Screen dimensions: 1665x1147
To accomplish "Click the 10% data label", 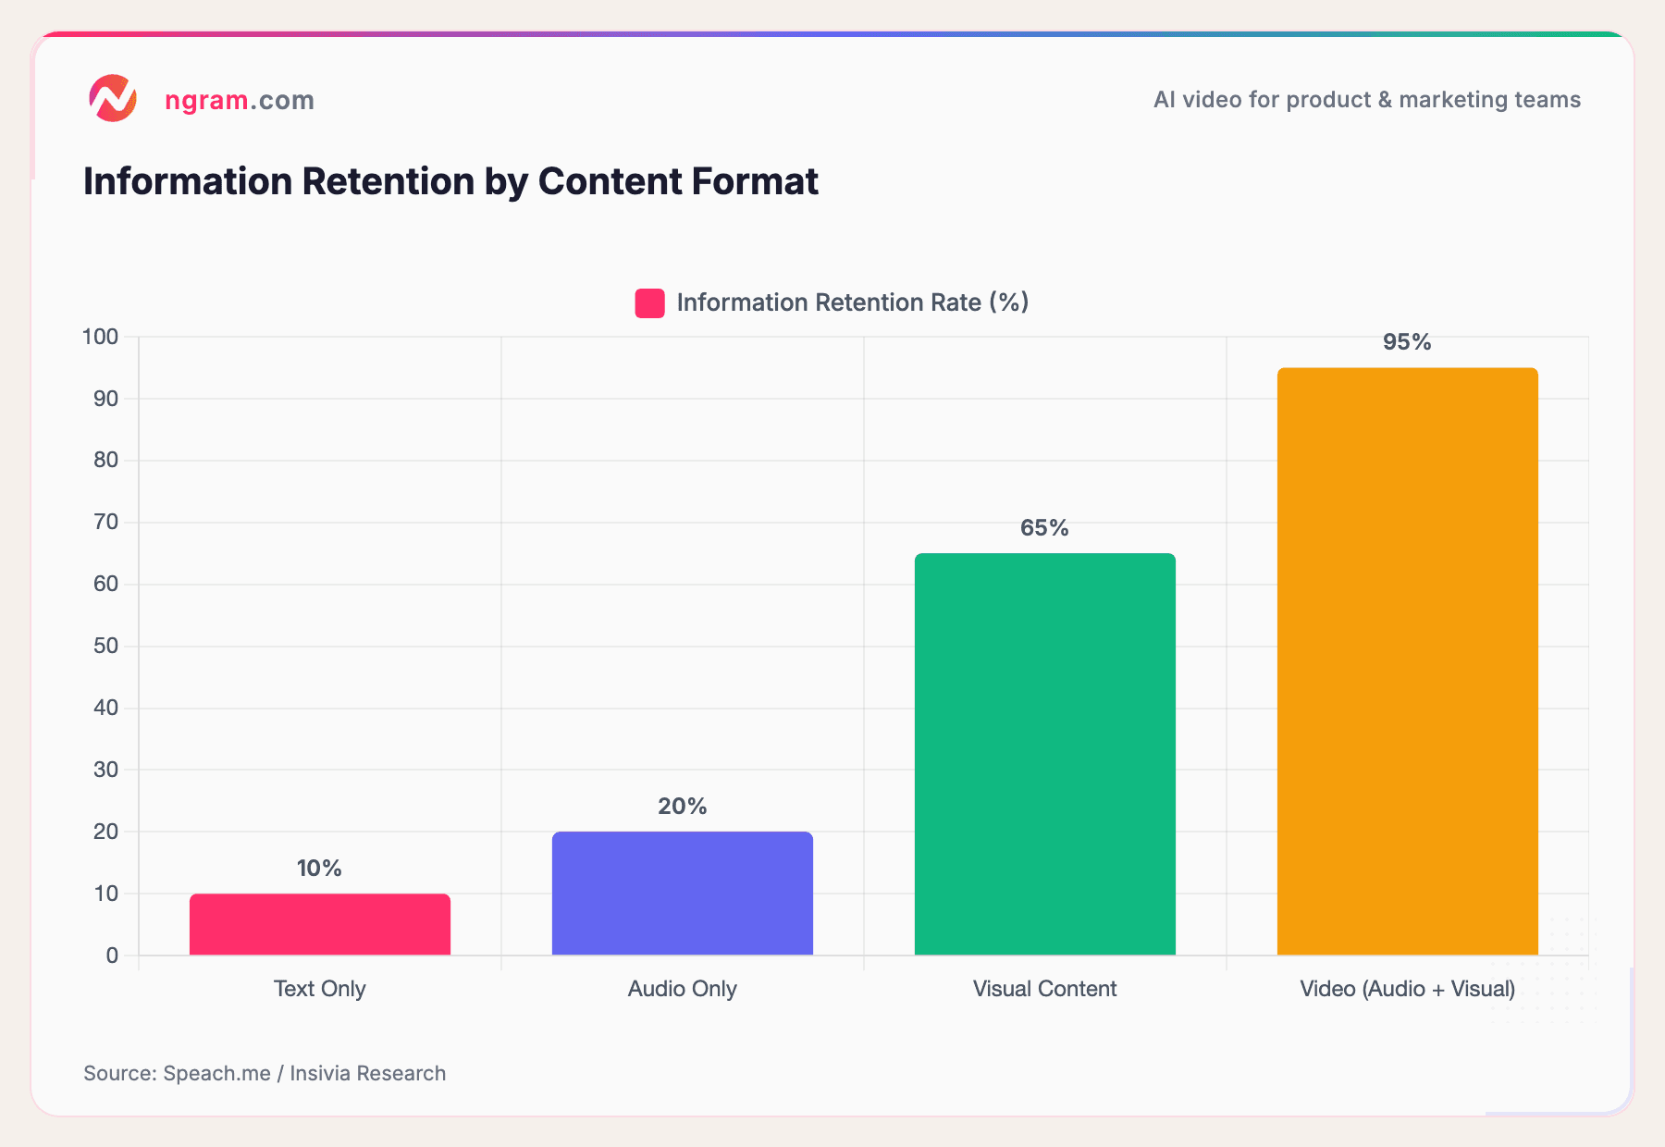I will coord(317,869).
